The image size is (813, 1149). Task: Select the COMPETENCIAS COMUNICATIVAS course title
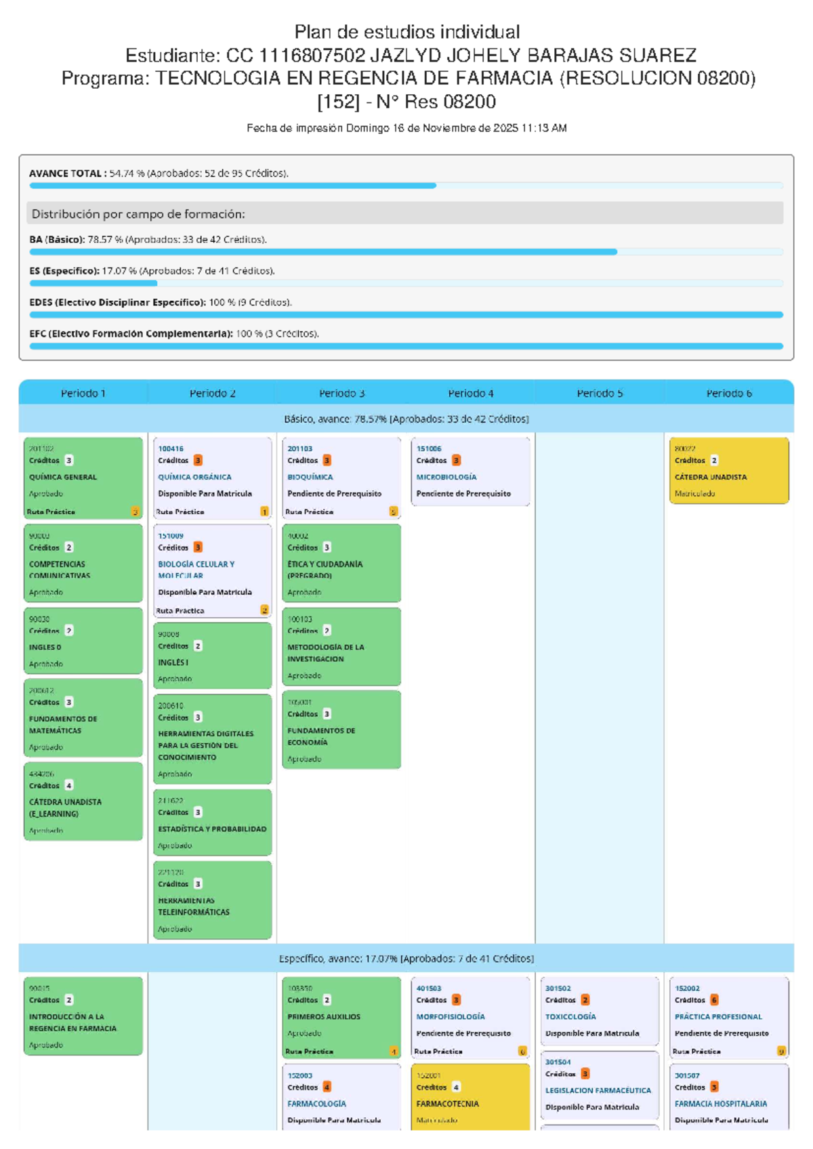[59, 570]
